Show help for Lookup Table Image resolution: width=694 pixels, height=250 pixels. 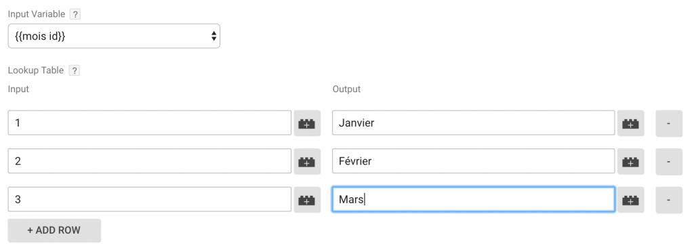(75, 70)
